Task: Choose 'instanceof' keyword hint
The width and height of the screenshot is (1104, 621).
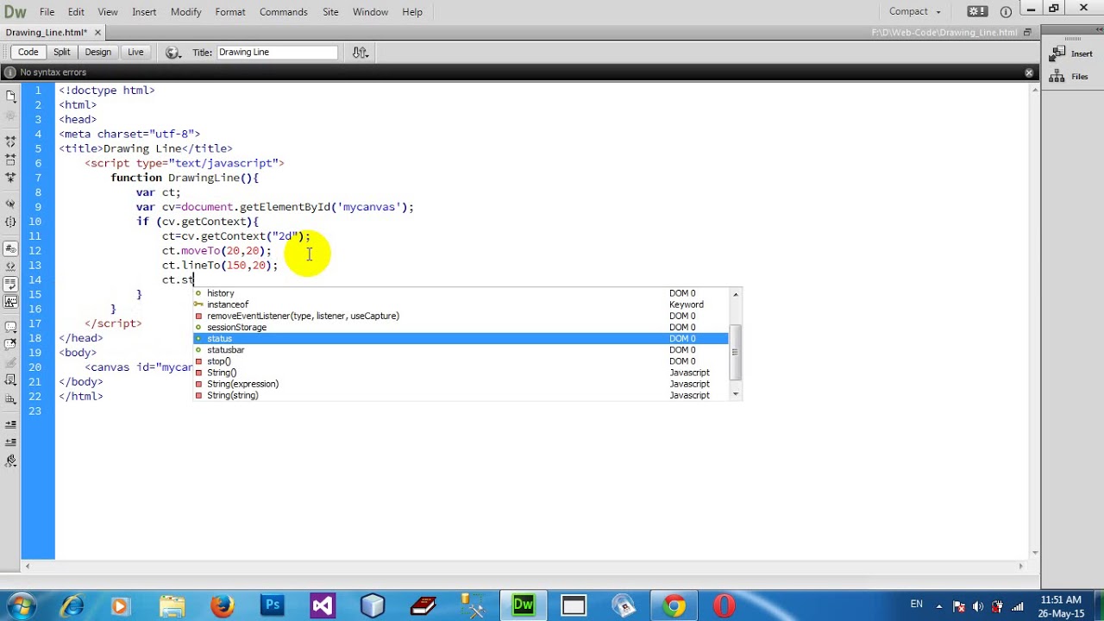Action: [x=461, y=304]
